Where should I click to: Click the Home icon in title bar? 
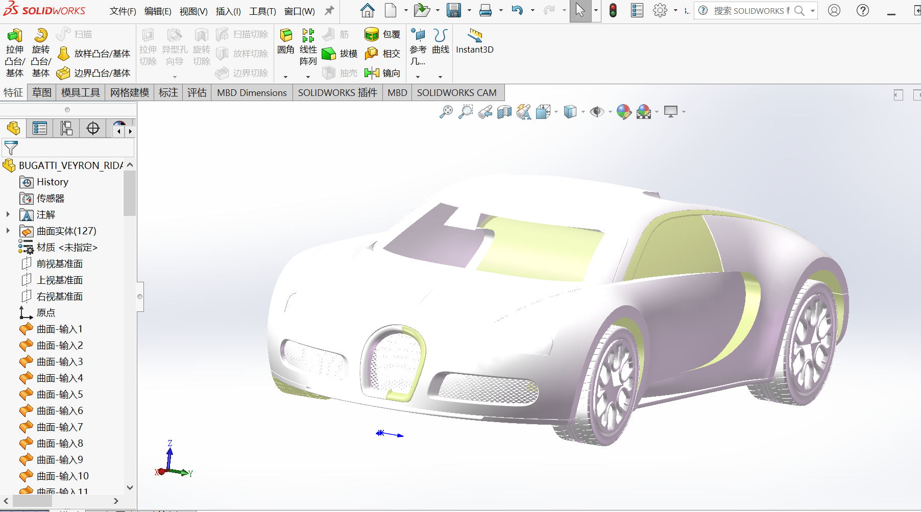click(x=367, y=10)
